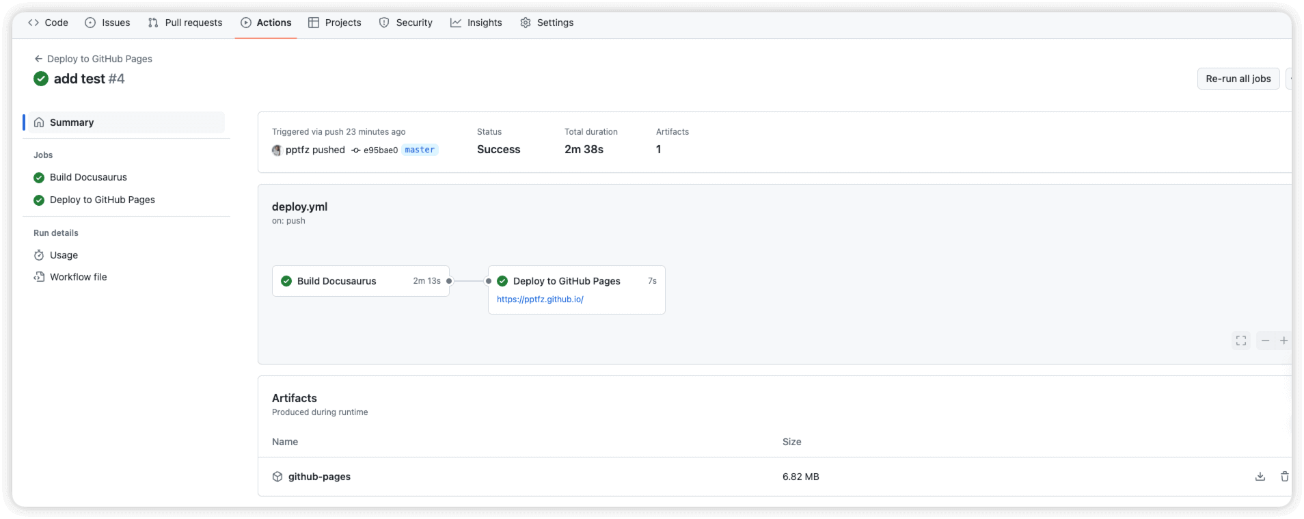Click the commit icon before e95bae0
Image resolution: width=1304 pixels, height=519 pixels.
coord(356,150)
